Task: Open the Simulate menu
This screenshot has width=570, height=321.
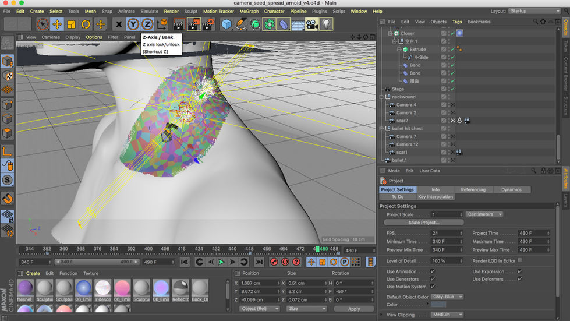Action: [149, 11]
